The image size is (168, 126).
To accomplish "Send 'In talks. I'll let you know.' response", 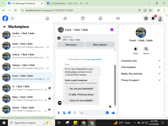I will (81, 94).
